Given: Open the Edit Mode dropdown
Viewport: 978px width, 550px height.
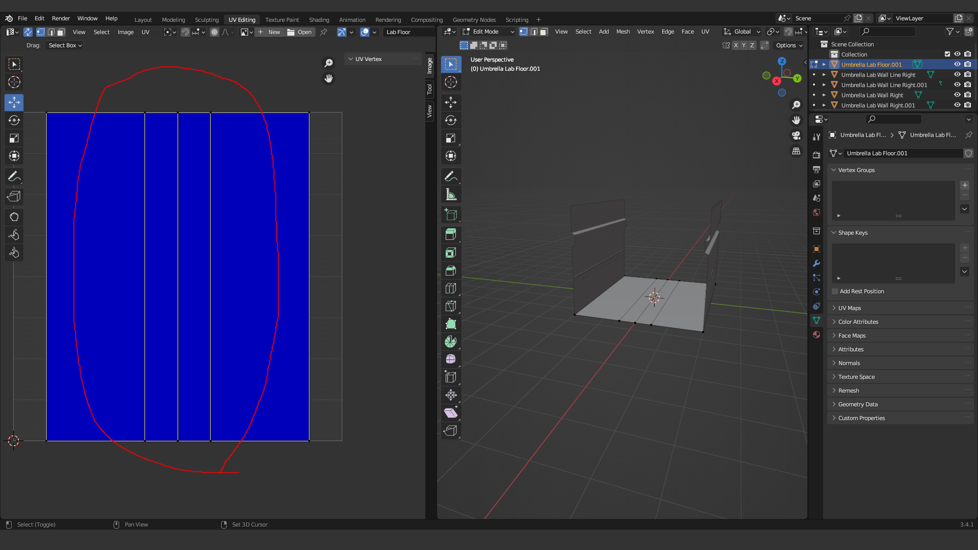Looking at the screenshot, I should pos(486,32).
